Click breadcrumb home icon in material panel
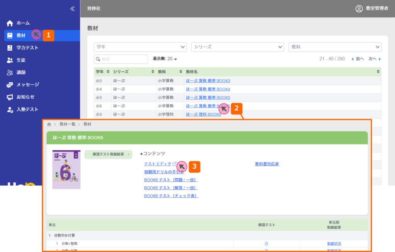The image size is (395, 252). pos(49,124)
